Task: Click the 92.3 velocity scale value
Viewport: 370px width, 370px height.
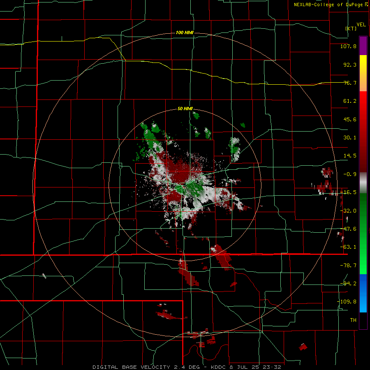Action: 350,65
